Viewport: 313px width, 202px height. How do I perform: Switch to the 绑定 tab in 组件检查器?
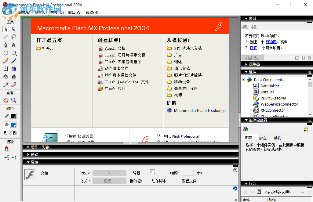point(263,138)
